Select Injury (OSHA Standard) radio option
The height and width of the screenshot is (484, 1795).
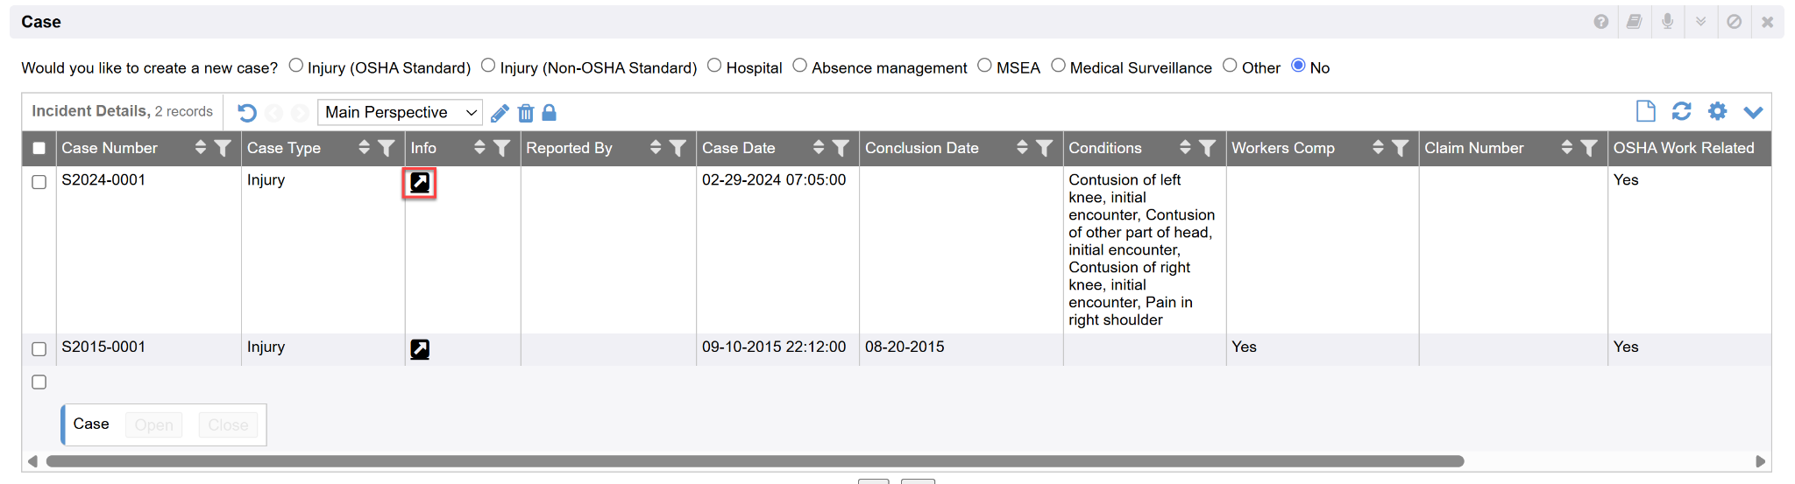(x=296, y=66)
